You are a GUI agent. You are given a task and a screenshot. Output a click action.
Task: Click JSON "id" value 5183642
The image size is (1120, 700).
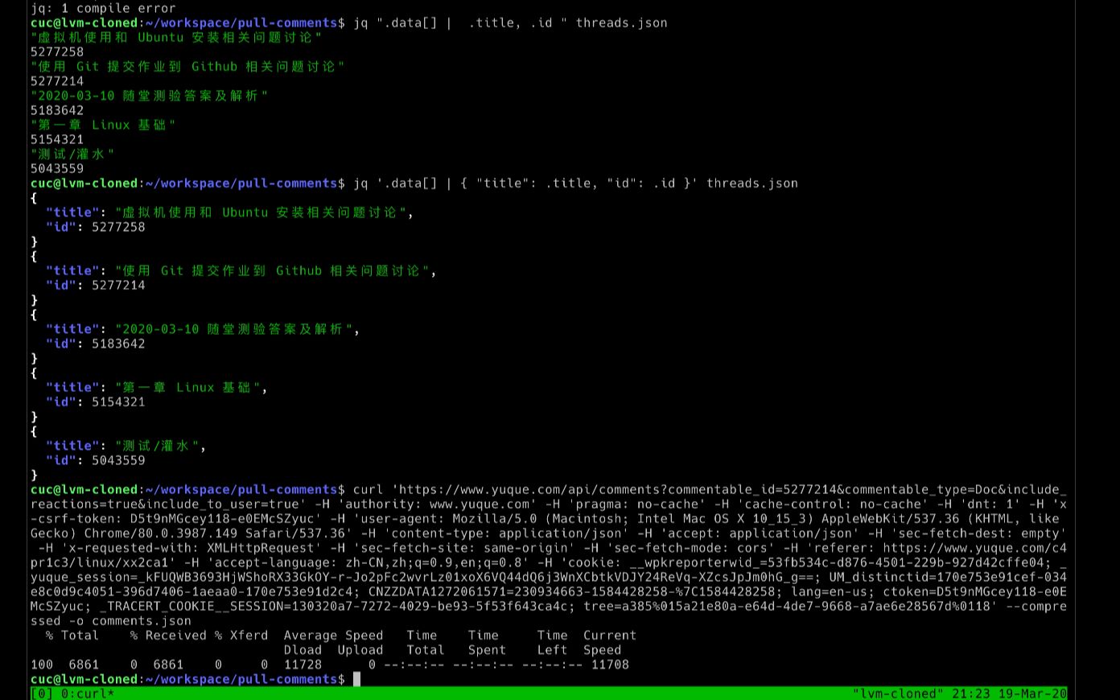pos(118,344)
